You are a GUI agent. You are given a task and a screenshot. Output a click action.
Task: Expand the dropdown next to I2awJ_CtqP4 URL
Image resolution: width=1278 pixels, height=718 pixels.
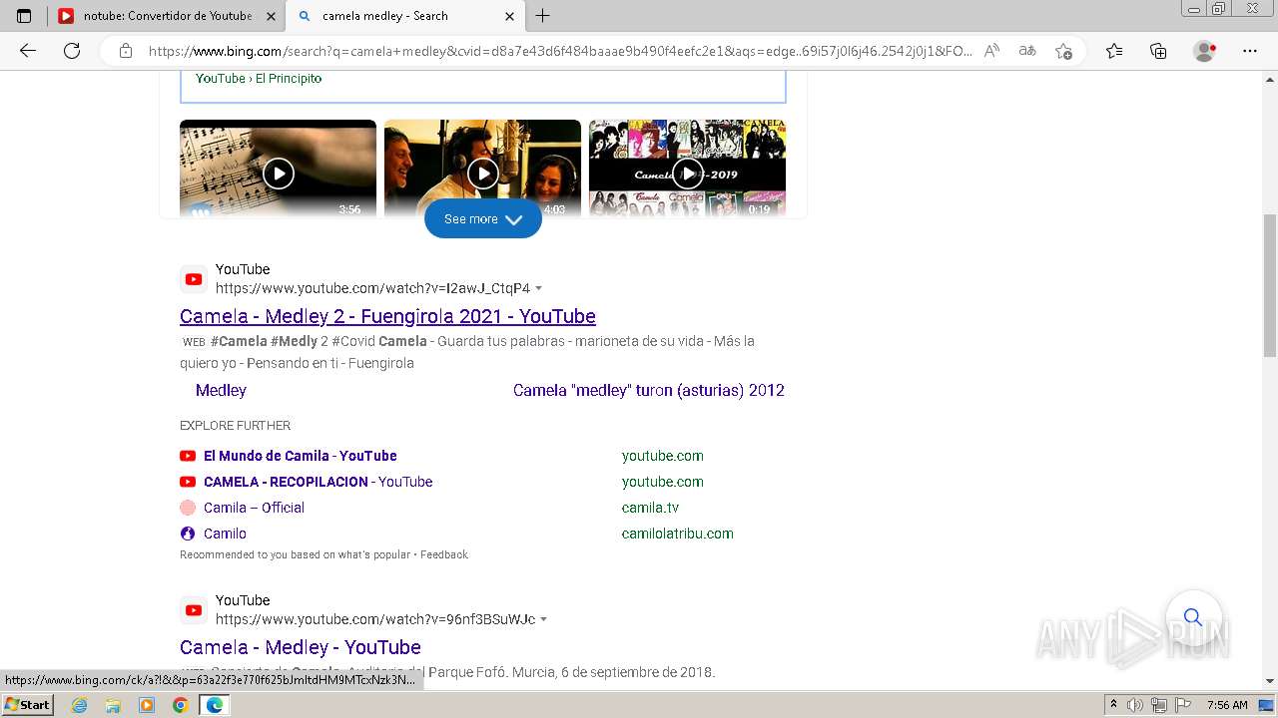click(x=539, y=288)
